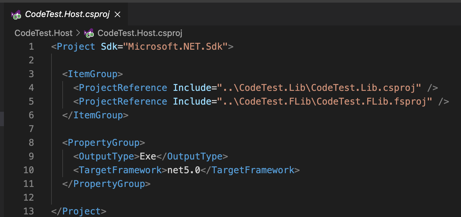Click the closing Project tag on line 13
Image resolution: width=461 pixels, height=217 pixels.
point(78,211)
